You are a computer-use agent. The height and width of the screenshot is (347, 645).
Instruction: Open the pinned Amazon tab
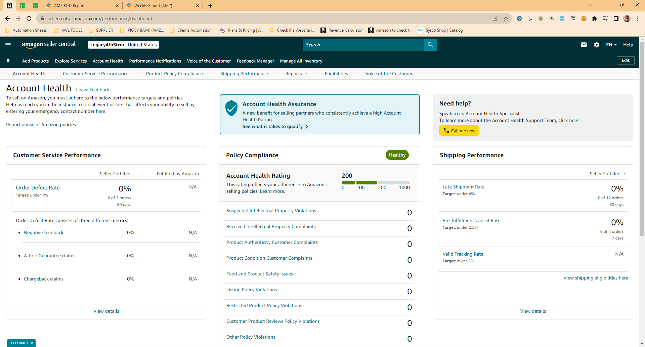(x=9, y=6)
